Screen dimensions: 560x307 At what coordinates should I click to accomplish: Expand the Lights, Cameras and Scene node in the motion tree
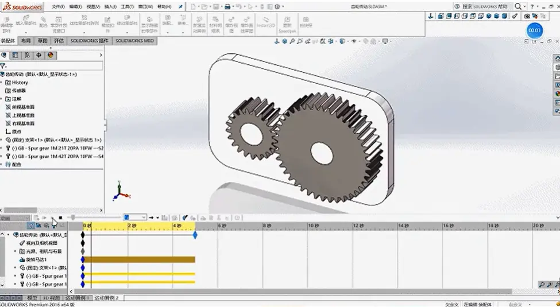click(15, 251)
